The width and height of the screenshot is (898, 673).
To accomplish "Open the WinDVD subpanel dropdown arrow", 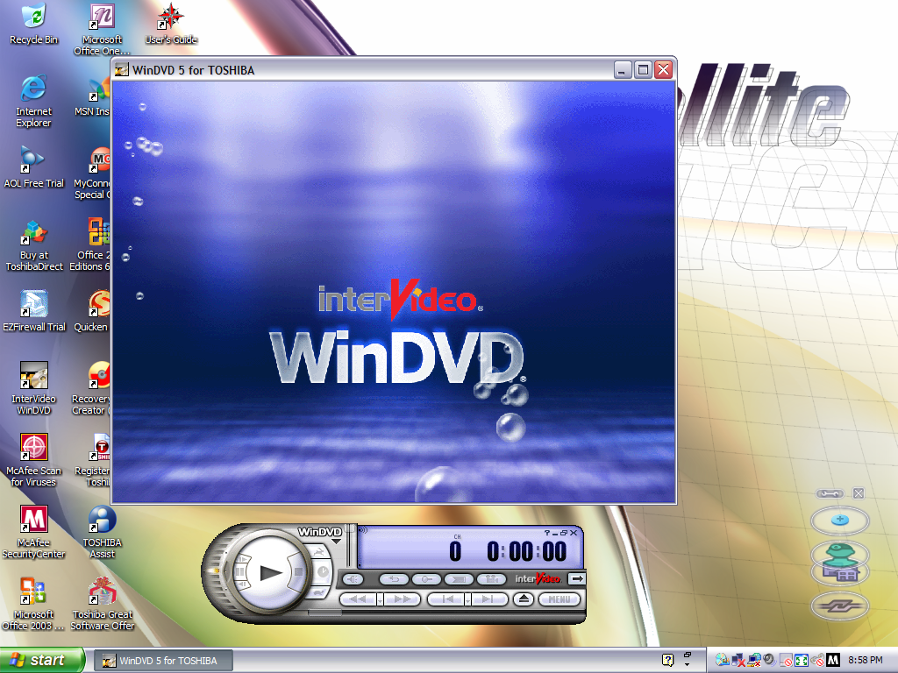I will click(x=335, y=540).
